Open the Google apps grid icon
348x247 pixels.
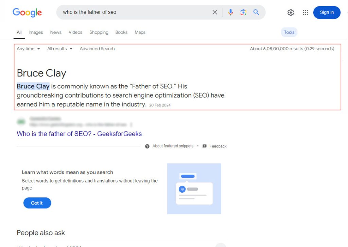pos(305,12)
